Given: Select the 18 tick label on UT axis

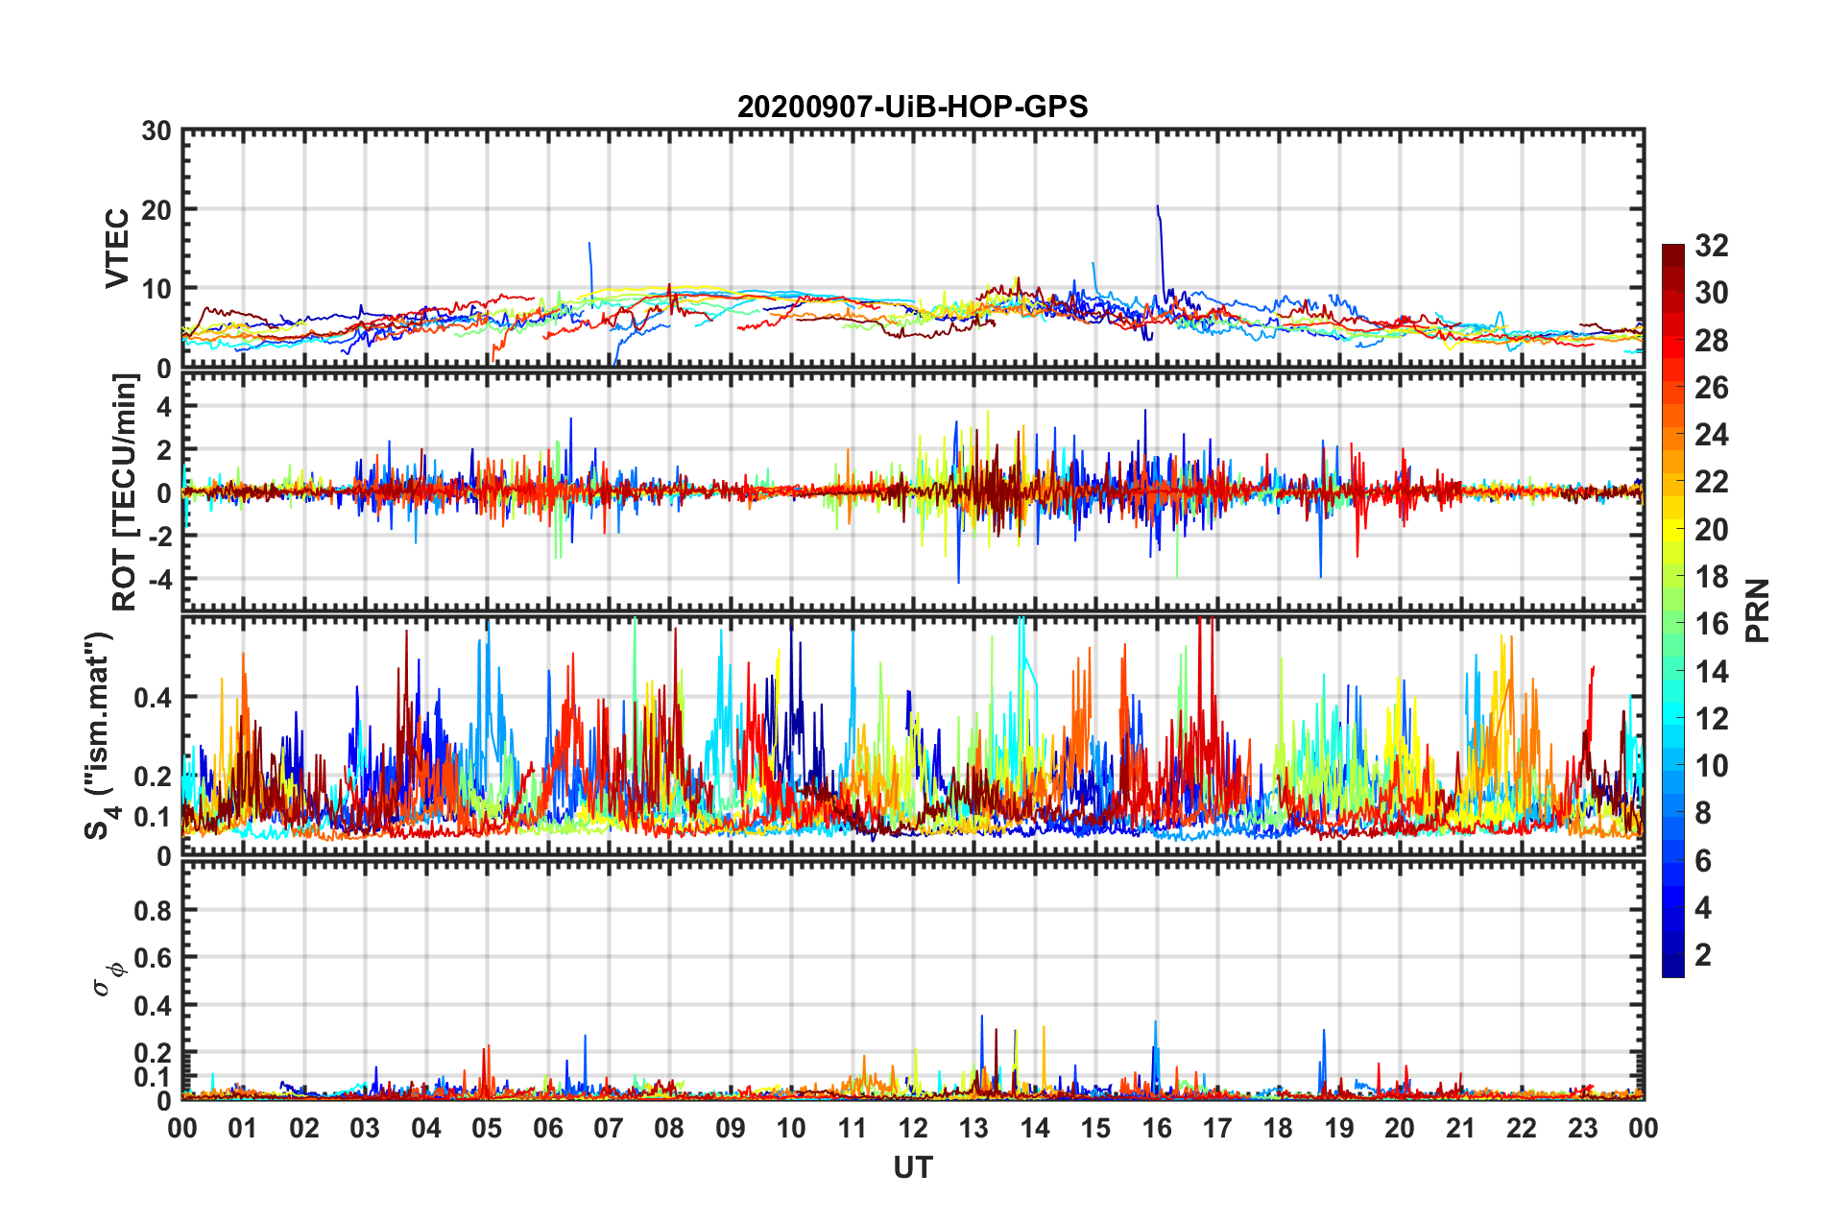Looking at the screenshot, I should click(1278, 1128).
